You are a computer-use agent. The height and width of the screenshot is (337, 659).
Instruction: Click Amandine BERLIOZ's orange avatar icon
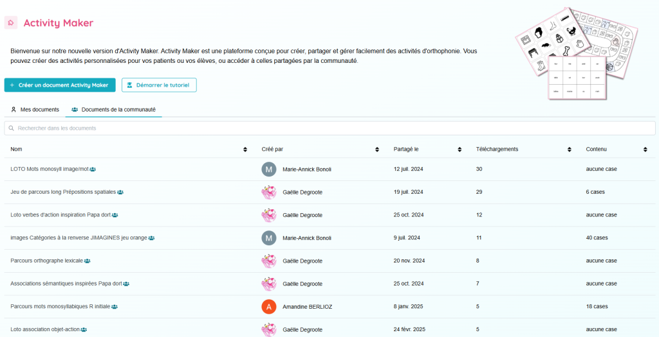tap(268, 307)
